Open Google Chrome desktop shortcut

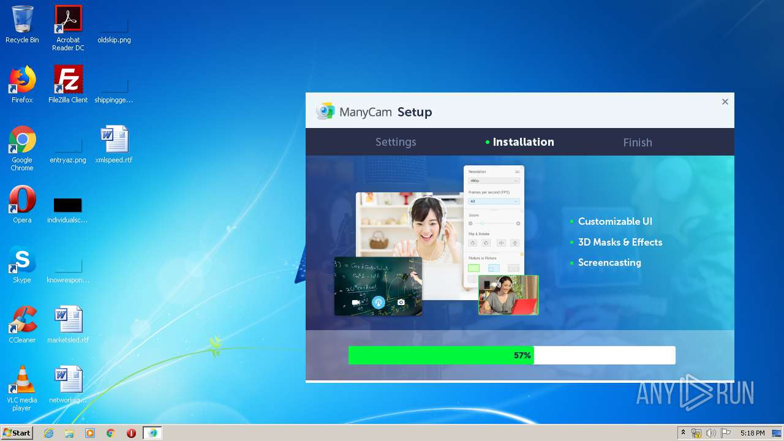22,148
